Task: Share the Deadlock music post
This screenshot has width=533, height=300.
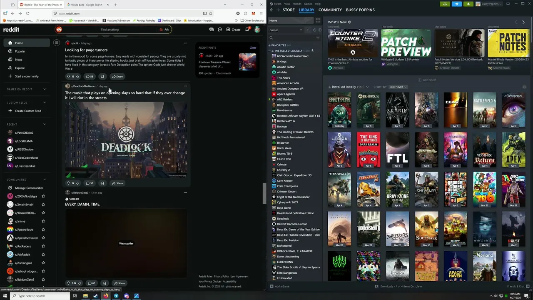Action: (117, 183)
